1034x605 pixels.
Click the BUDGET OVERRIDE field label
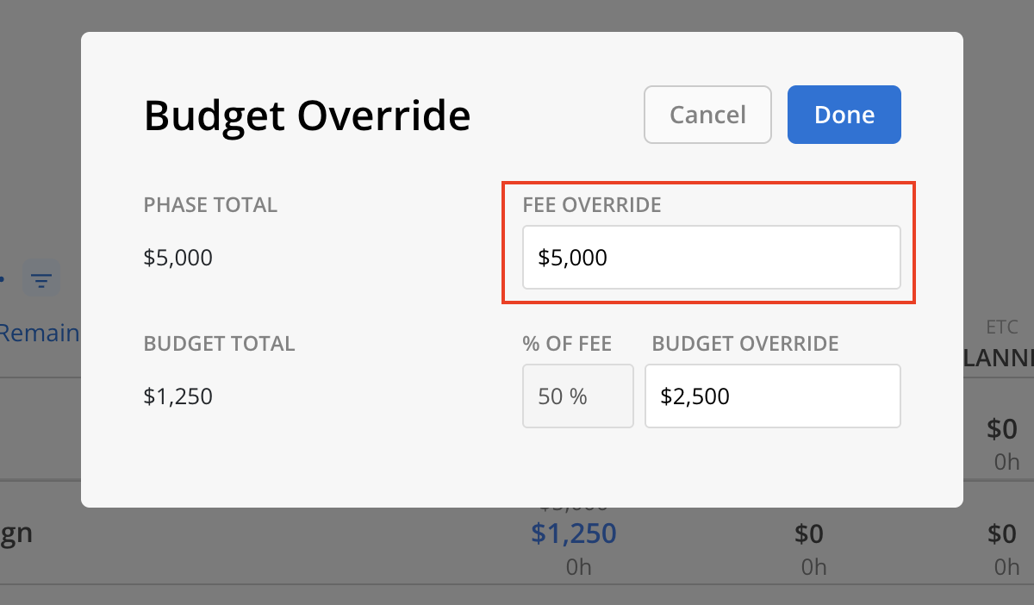pyautogui.click(x=745, y=344)
